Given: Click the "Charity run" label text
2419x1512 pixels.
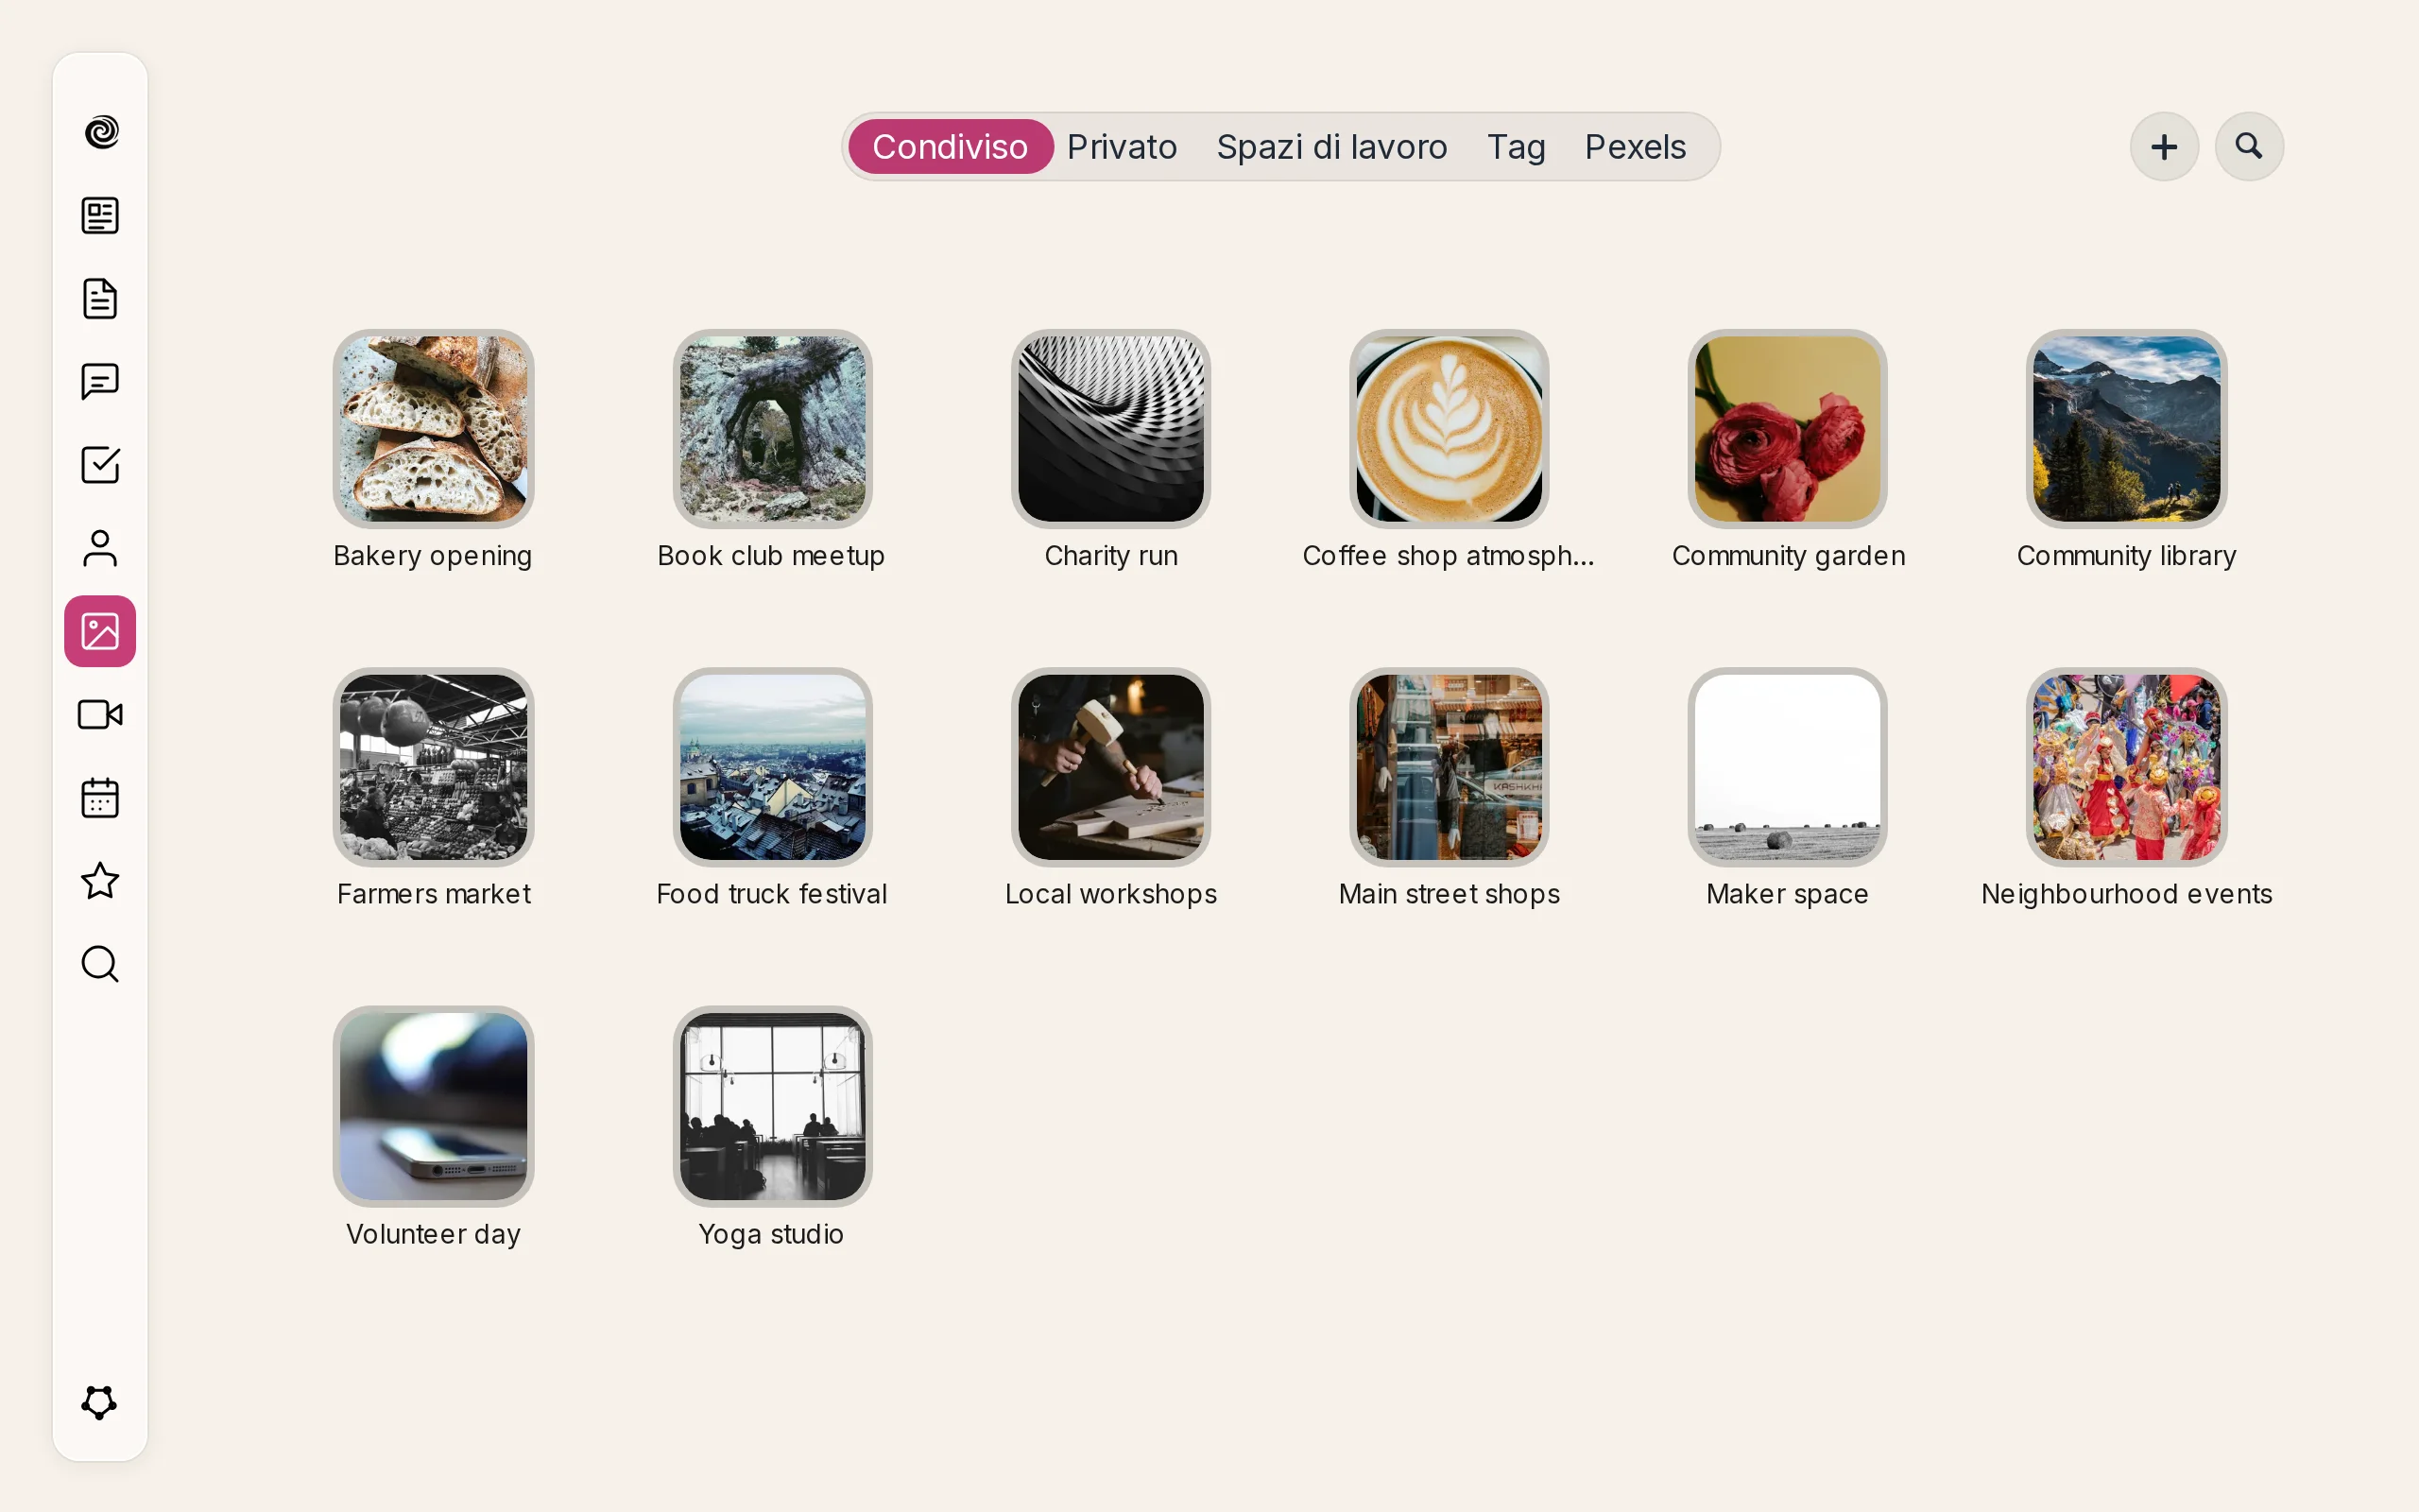Looking at the screenshot, I should 1110,556.
